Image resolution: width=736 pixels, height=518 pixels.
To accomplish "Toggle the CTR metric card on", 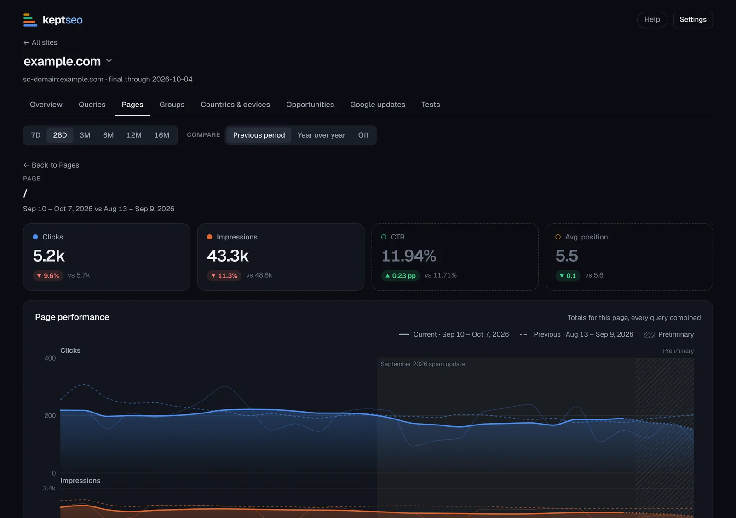I will [x=455, y=257].
